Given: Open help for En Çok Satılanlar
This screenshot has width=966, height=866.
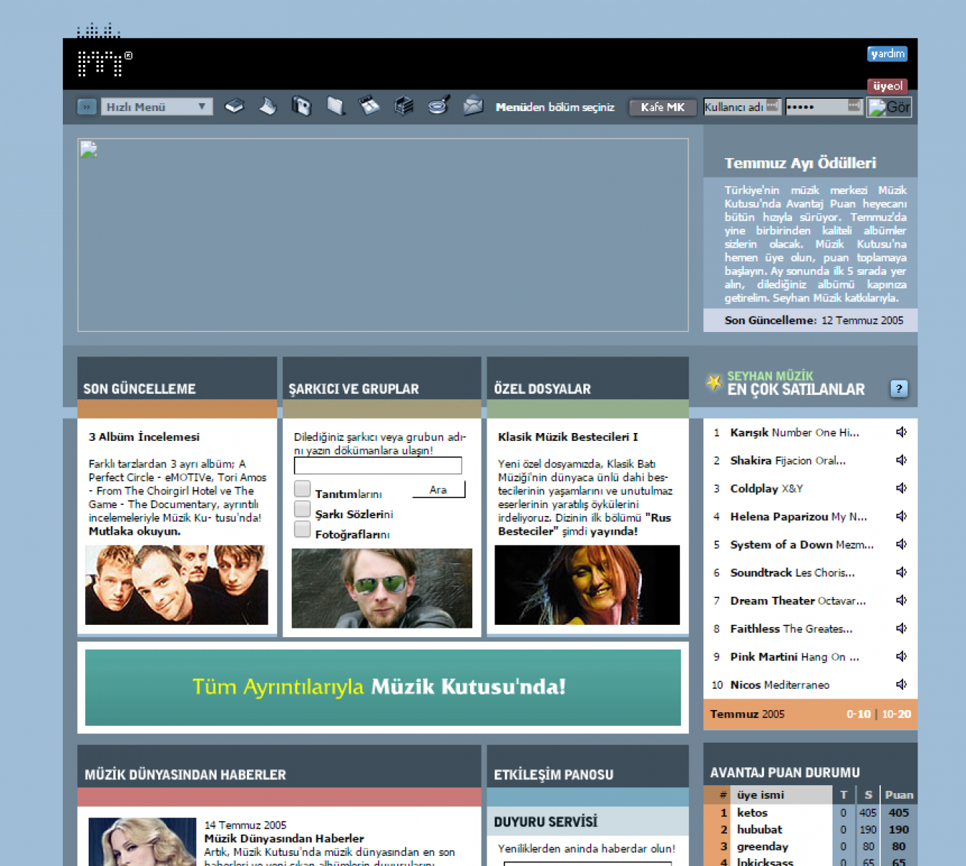Looking at the screenshot, I should click(898, 388).
